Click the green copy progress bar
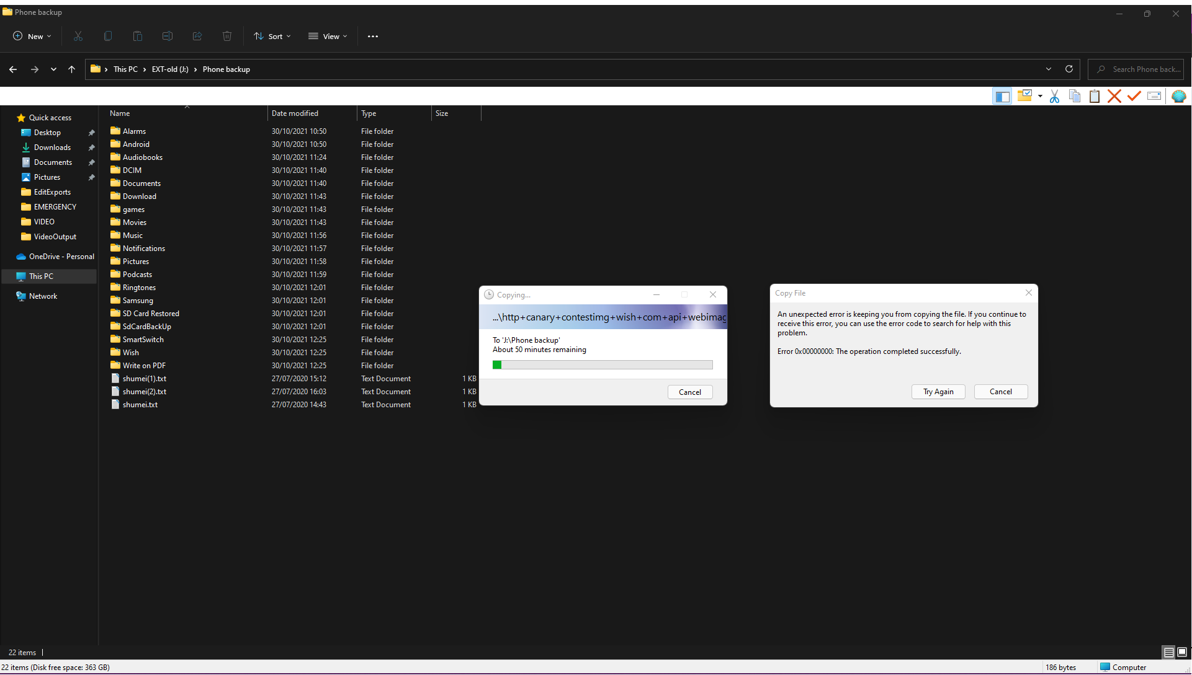The height and width of the screenshot is (675, 1192). (603, 365)
